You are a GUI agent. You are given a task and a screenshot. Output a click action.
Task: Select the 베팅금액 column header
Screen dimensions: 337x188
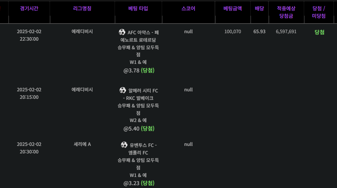[x=232, y=8]
